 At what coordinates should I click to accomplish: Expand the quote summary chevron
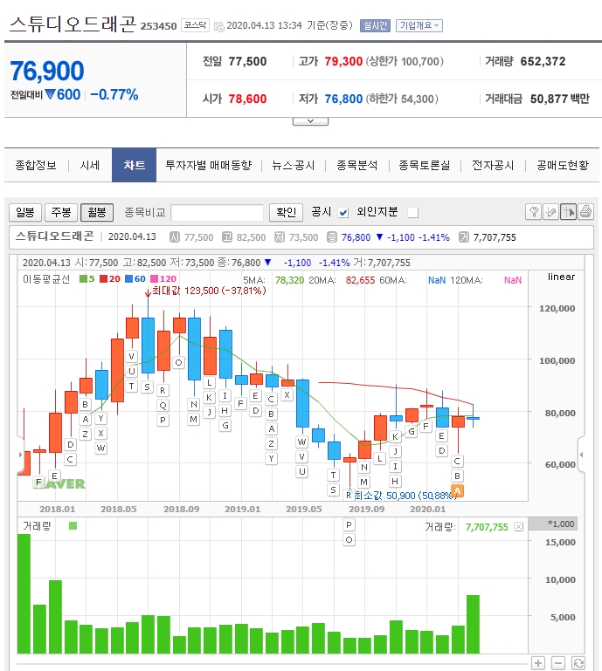pyautogui.click(x=310, y=121)
